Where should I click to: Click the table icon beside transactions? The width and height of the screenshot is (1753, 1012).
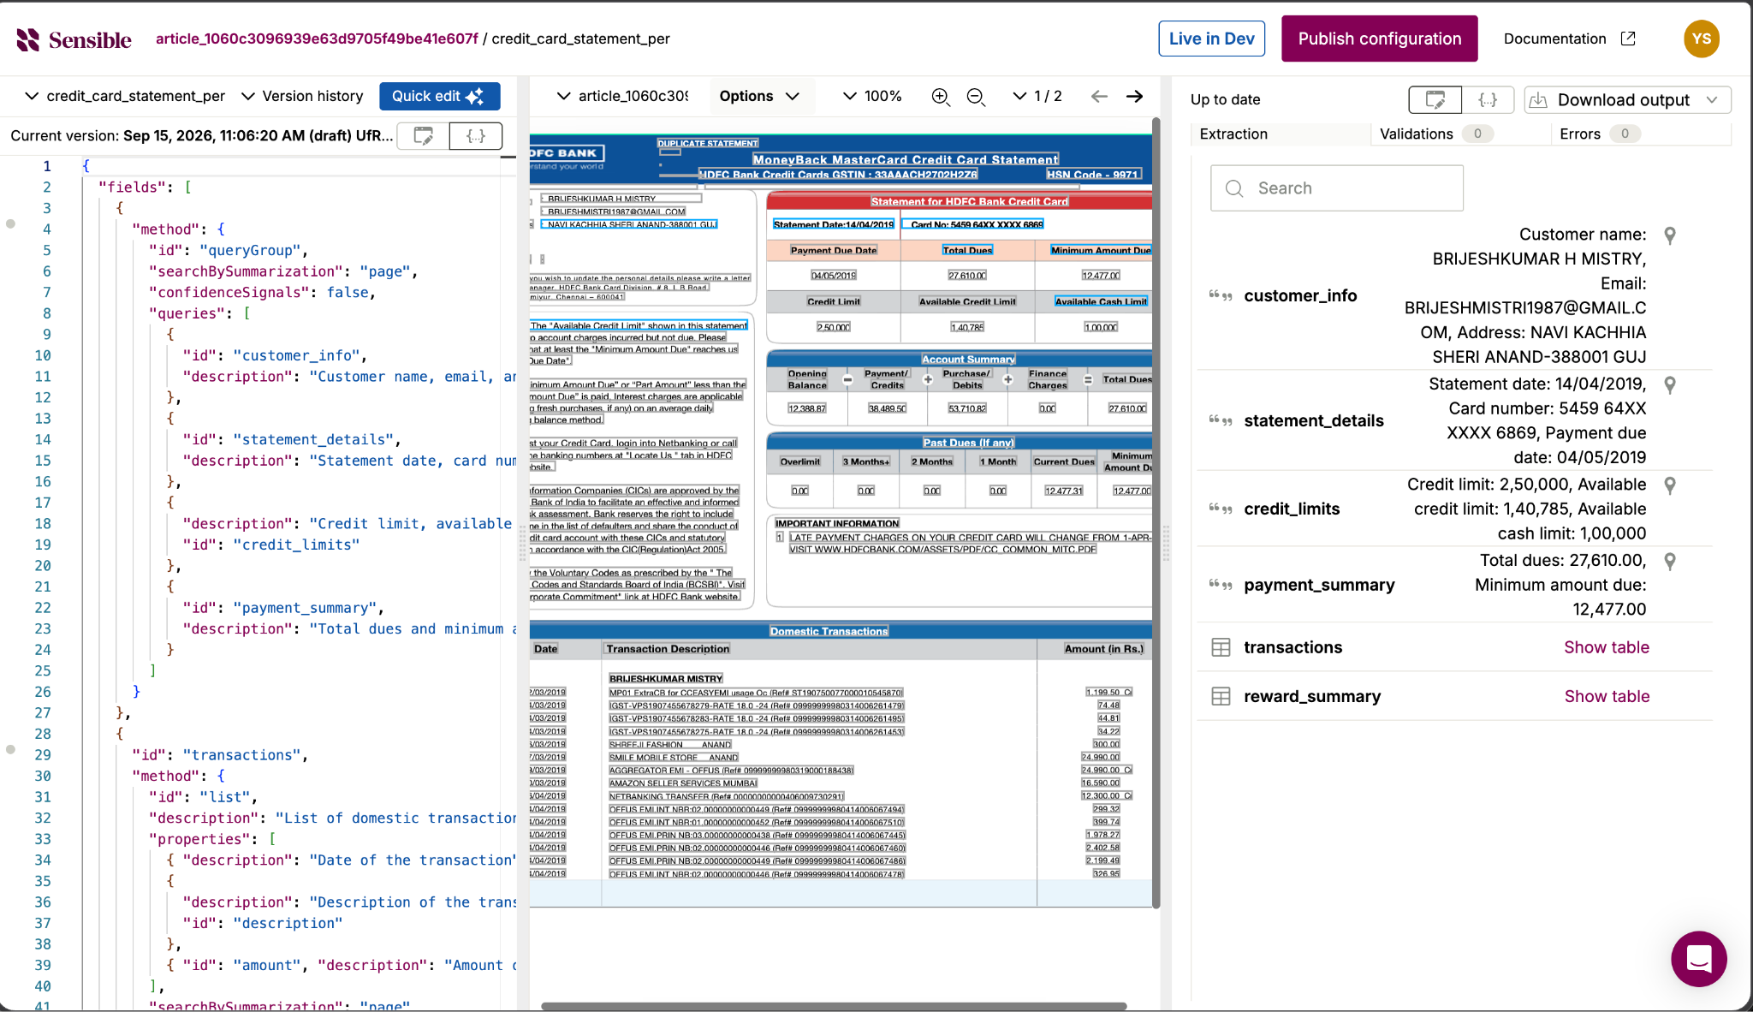(1221, 648)
